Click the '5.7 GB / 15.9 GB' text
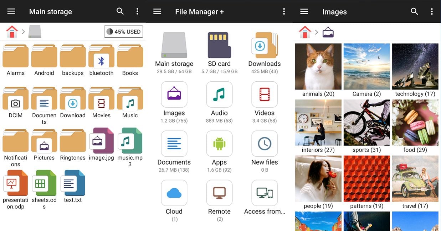This screenshot has width=441, height=231. pyautogui.click(x=219, y=71)
